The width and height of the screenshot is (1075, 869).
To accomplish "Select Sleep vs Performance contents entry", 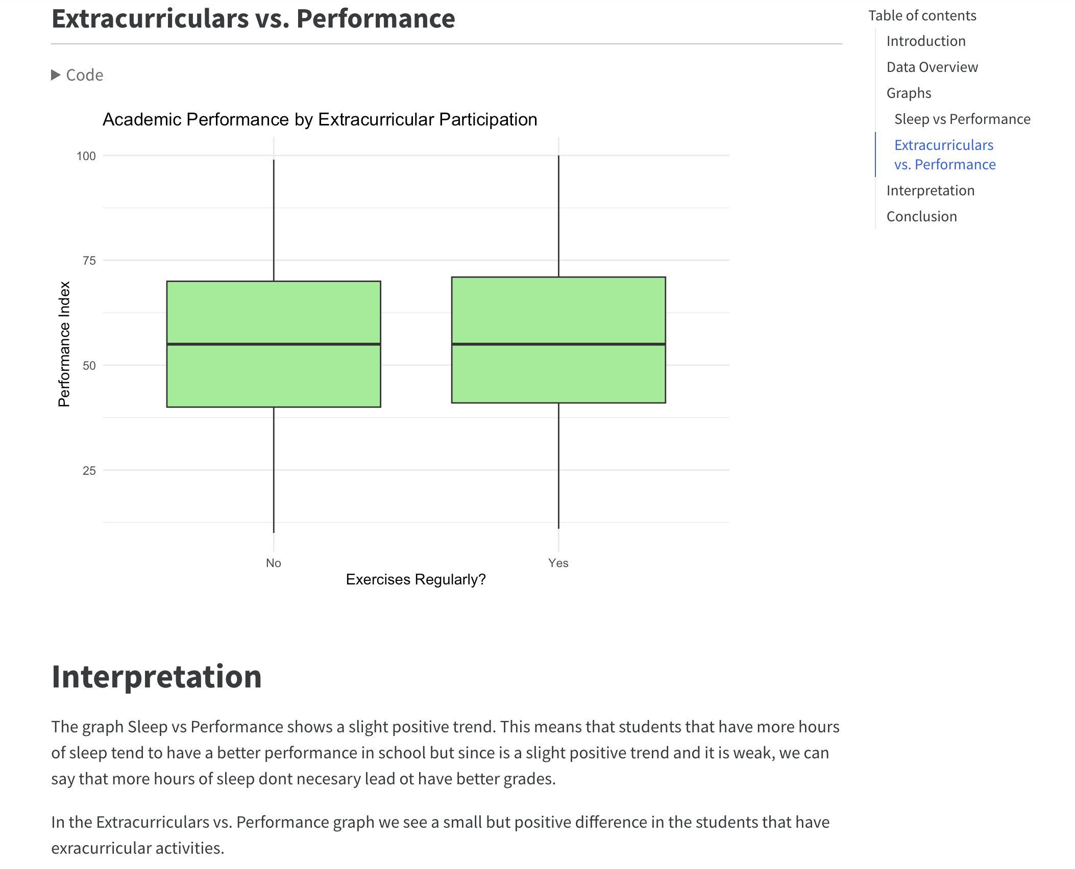I will point(962,119).
